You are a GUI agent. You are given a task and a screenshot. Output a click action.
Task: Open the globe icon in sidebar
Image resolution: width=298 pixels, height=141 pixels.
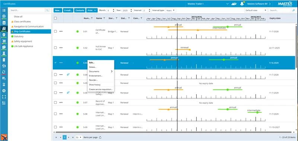click(4, 66)
